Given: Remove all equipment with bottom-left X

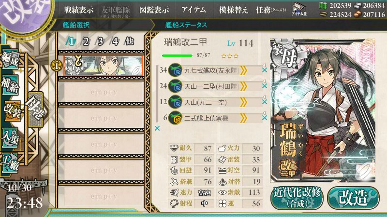Looking at the screenshot, I should [x=157, y=128].
